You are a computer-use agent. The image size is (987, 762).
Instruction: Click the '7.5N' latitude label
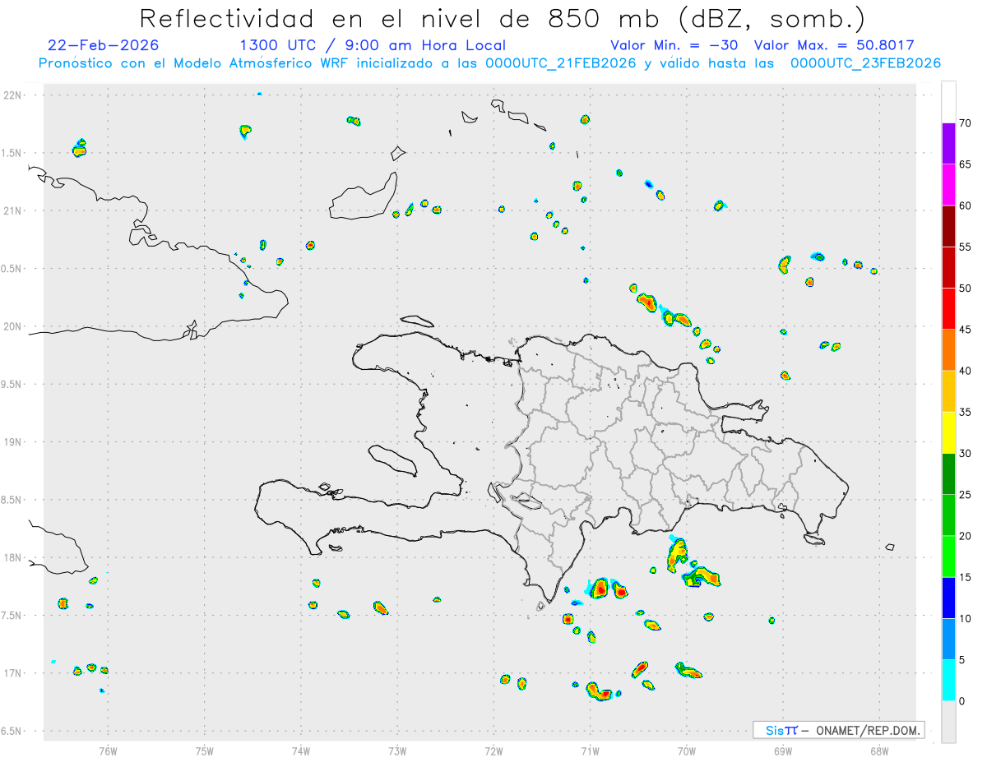pos(12,616)
